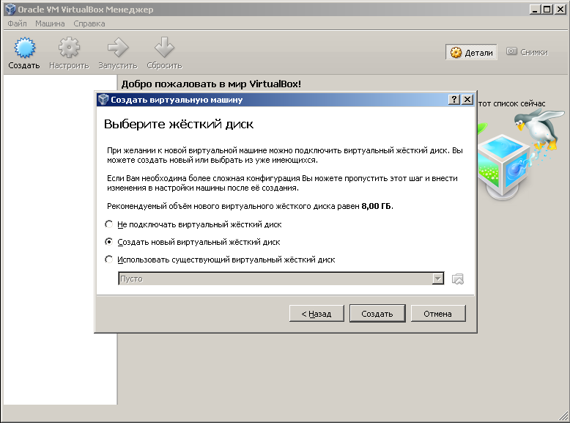
Task: Click the Добро пожаловать в мир VirtualBox! heading
Action: [x=211, y=84]
